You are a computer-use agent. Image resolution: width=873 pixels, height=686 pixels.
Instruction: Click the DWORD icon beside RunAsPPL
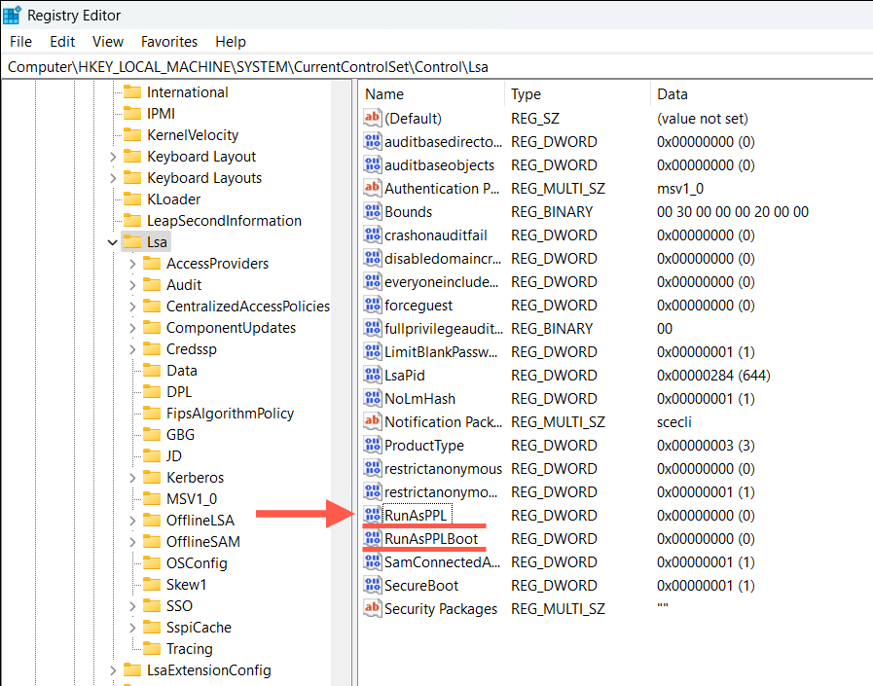[x=372, y=515]
